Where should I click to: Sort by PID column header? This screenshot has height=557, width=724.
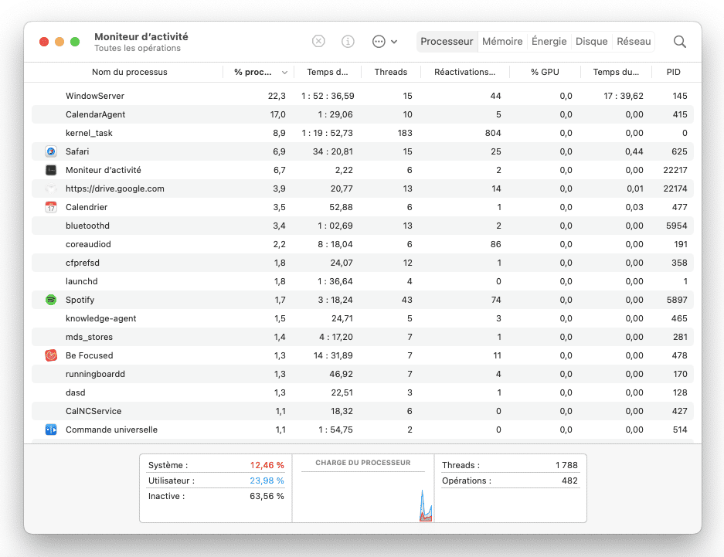[x=673, y=72]
